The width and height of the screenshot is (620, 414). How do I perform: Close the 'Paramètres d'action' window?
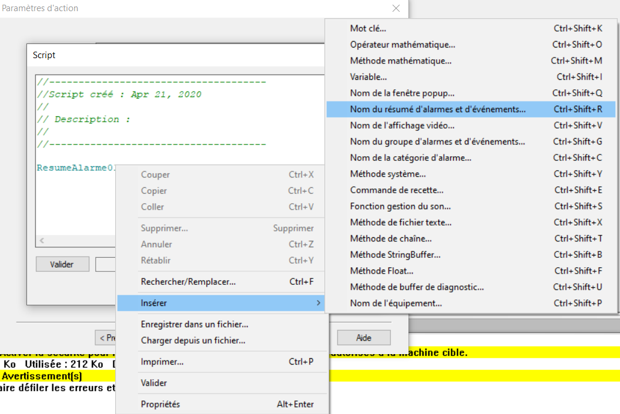tap(396, 8)
